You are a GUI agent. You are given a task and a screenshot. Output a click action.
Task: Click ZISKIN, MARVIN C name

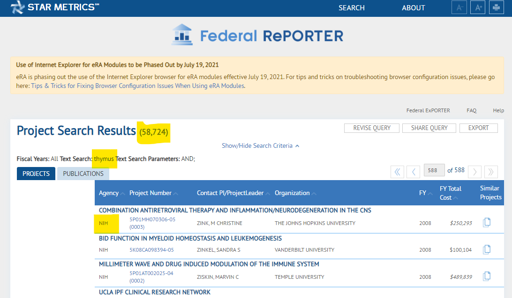[x=218, y=277]
